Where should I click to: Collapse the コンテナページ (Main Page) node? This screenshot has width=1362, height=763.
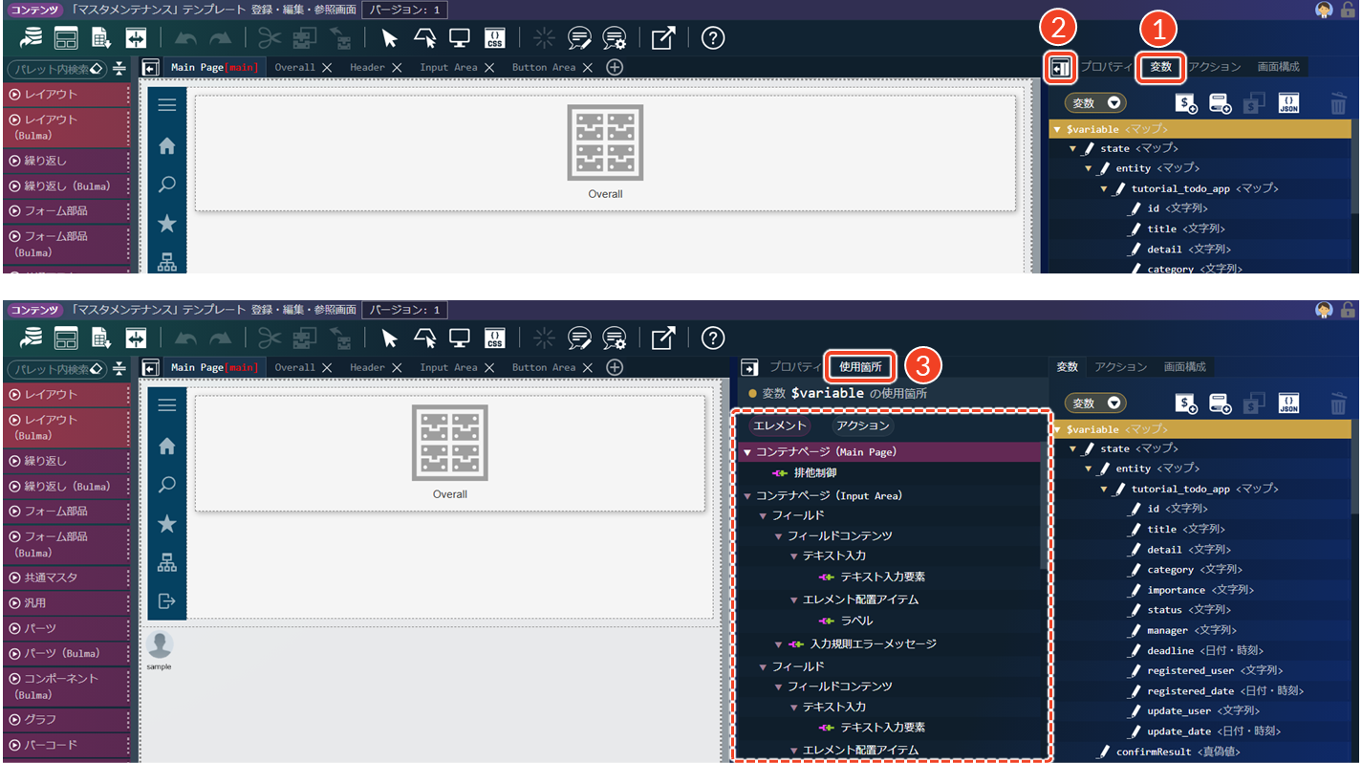click(x=747, y=452)
